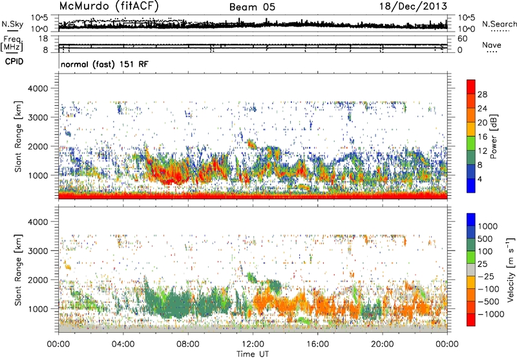Click the velocity panel's 'Slant Range [km]' label

18,270
